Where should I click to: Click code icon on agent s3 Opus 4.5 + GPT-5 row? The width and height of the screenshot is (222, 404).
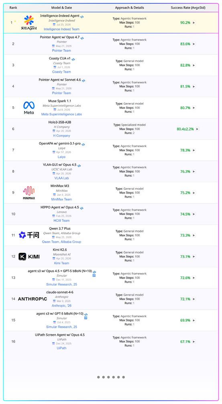tap(94, 272)
